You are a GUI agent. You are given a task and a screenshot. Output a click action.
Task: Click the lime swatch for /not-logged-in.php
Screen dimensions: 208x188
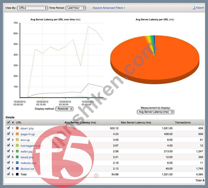point(17,145)
